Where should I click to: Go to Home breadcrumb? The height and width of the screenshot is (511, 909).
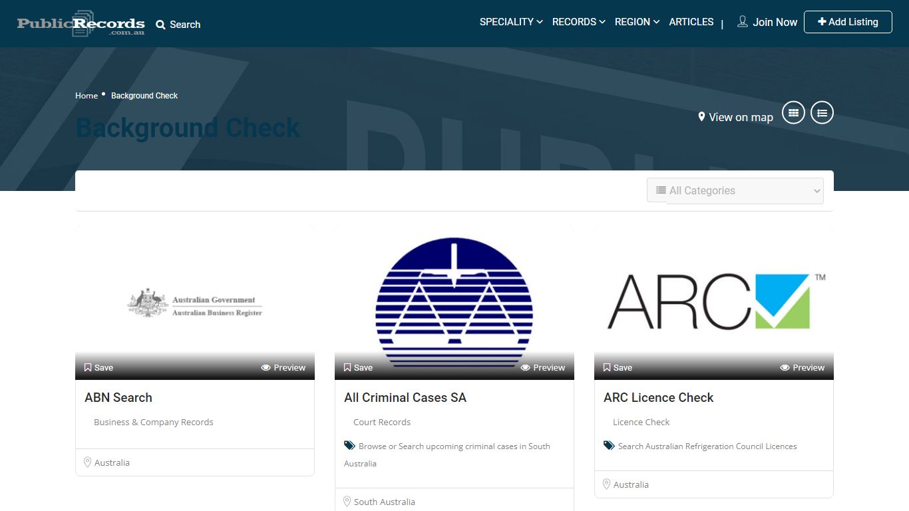point(87,96)
